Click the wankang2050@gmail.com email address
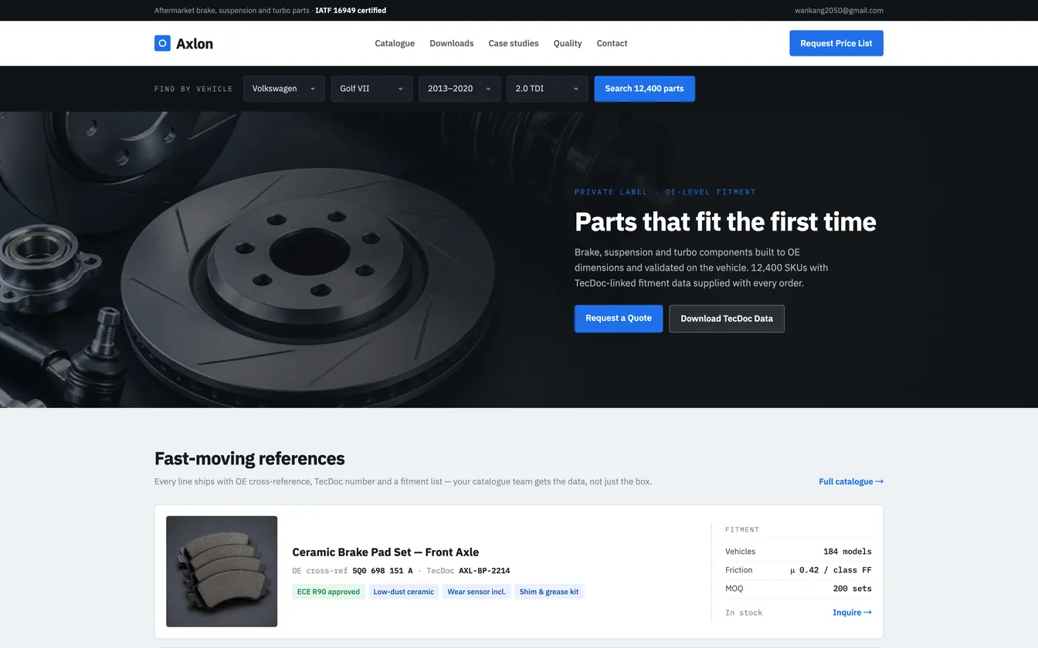 tap(839, 11)
